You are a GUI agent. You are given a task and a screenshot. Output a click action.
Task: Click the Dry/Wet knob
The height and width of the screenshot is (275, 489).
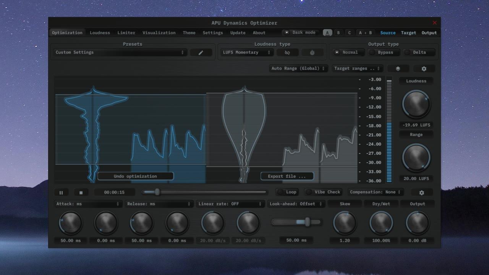[381, 223]
